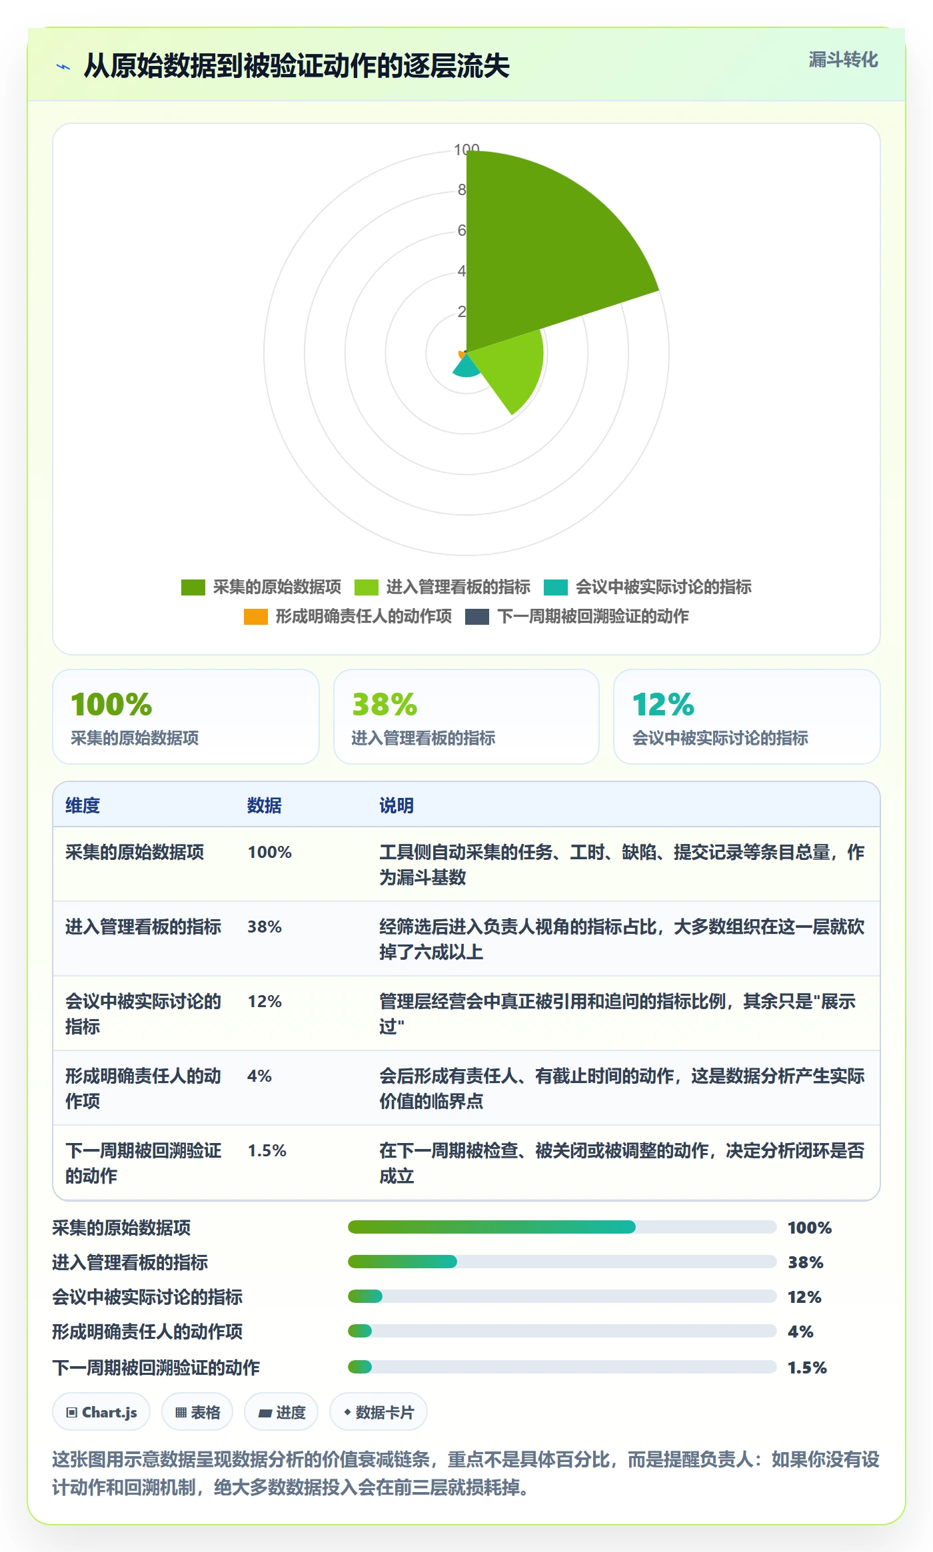The image size is (933, 1552).
Task: Click the Chart.js tag
Action: click(x=101, y=1412)
